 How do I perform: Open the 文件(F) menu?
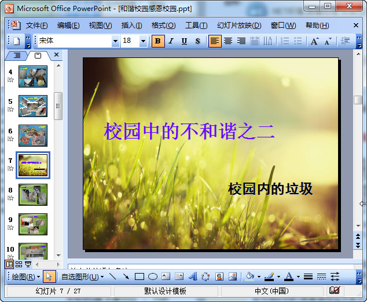(36, 26)
